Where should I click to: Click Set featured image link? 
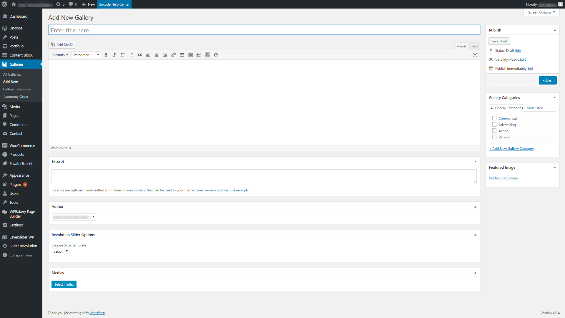(503, 178)
